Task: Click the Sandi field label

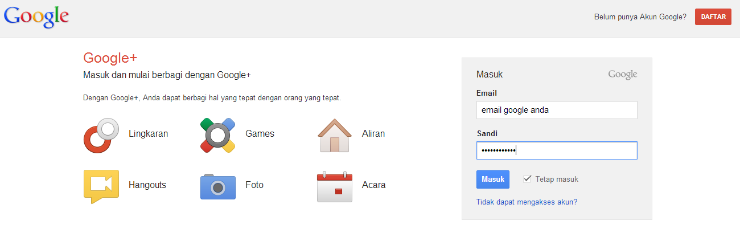Action: point(487,133)
